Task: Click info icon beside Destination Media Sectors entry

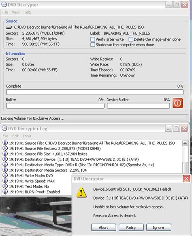Action: click(5, 170)
